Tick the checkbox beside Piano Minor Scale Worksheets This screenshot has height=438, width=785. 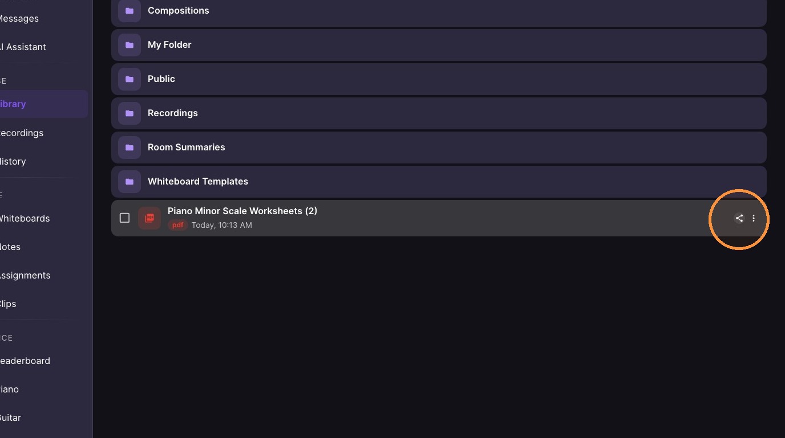(x=124, y=218)
